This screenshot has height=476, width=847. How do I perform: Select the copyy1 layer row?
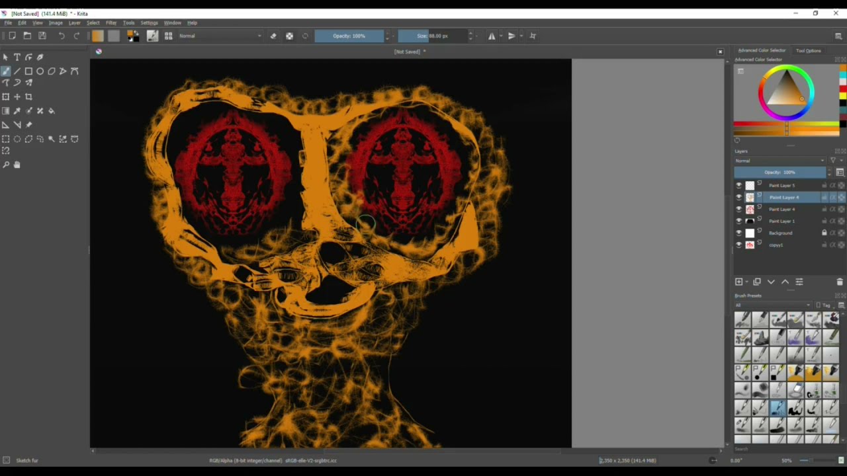click(789, 245)
